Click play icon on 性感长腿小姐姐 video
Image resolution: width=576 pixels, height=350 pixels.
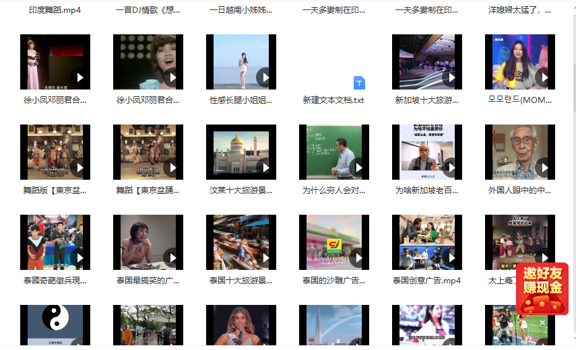[x=265, y=77]
